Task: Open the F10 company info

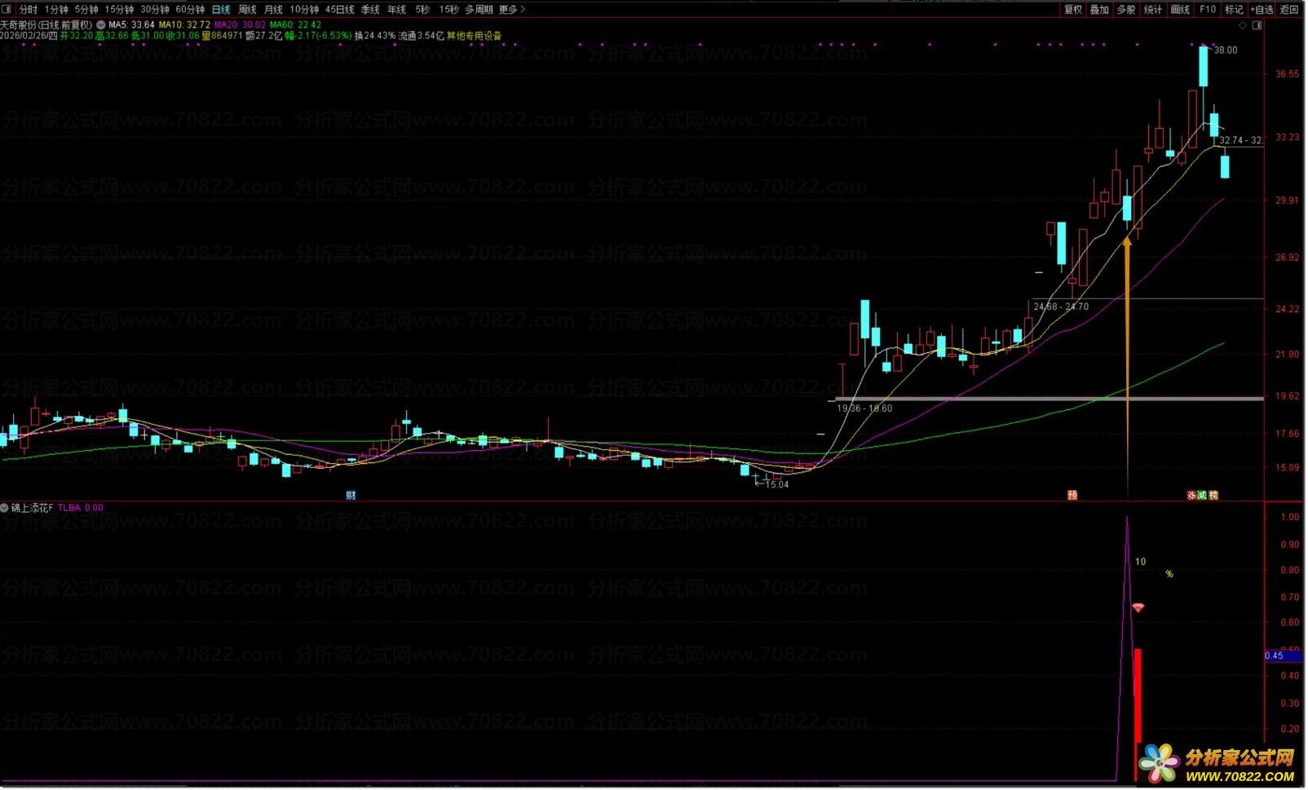Action: tap(1208, 10)
